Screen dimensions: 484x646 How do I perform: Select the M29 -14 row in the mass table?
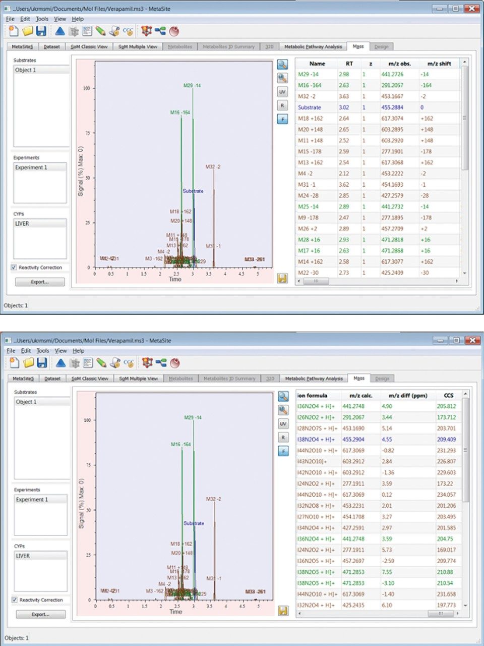[378, 74]
